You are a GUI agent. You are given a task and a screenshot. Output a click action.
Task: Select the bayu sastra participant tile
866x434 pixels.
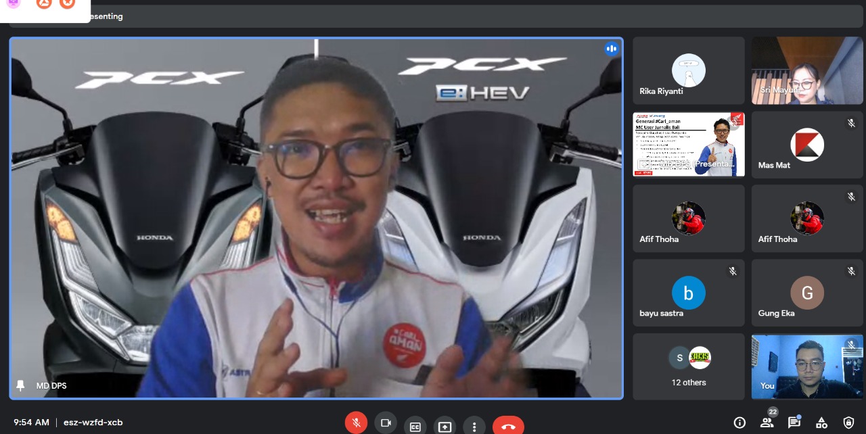click(689, 293)
